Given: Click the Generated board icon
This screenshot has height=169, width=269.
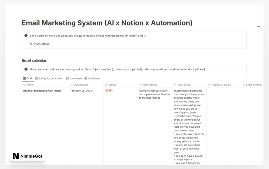Looking at the screenshot, I should (67, 78).
